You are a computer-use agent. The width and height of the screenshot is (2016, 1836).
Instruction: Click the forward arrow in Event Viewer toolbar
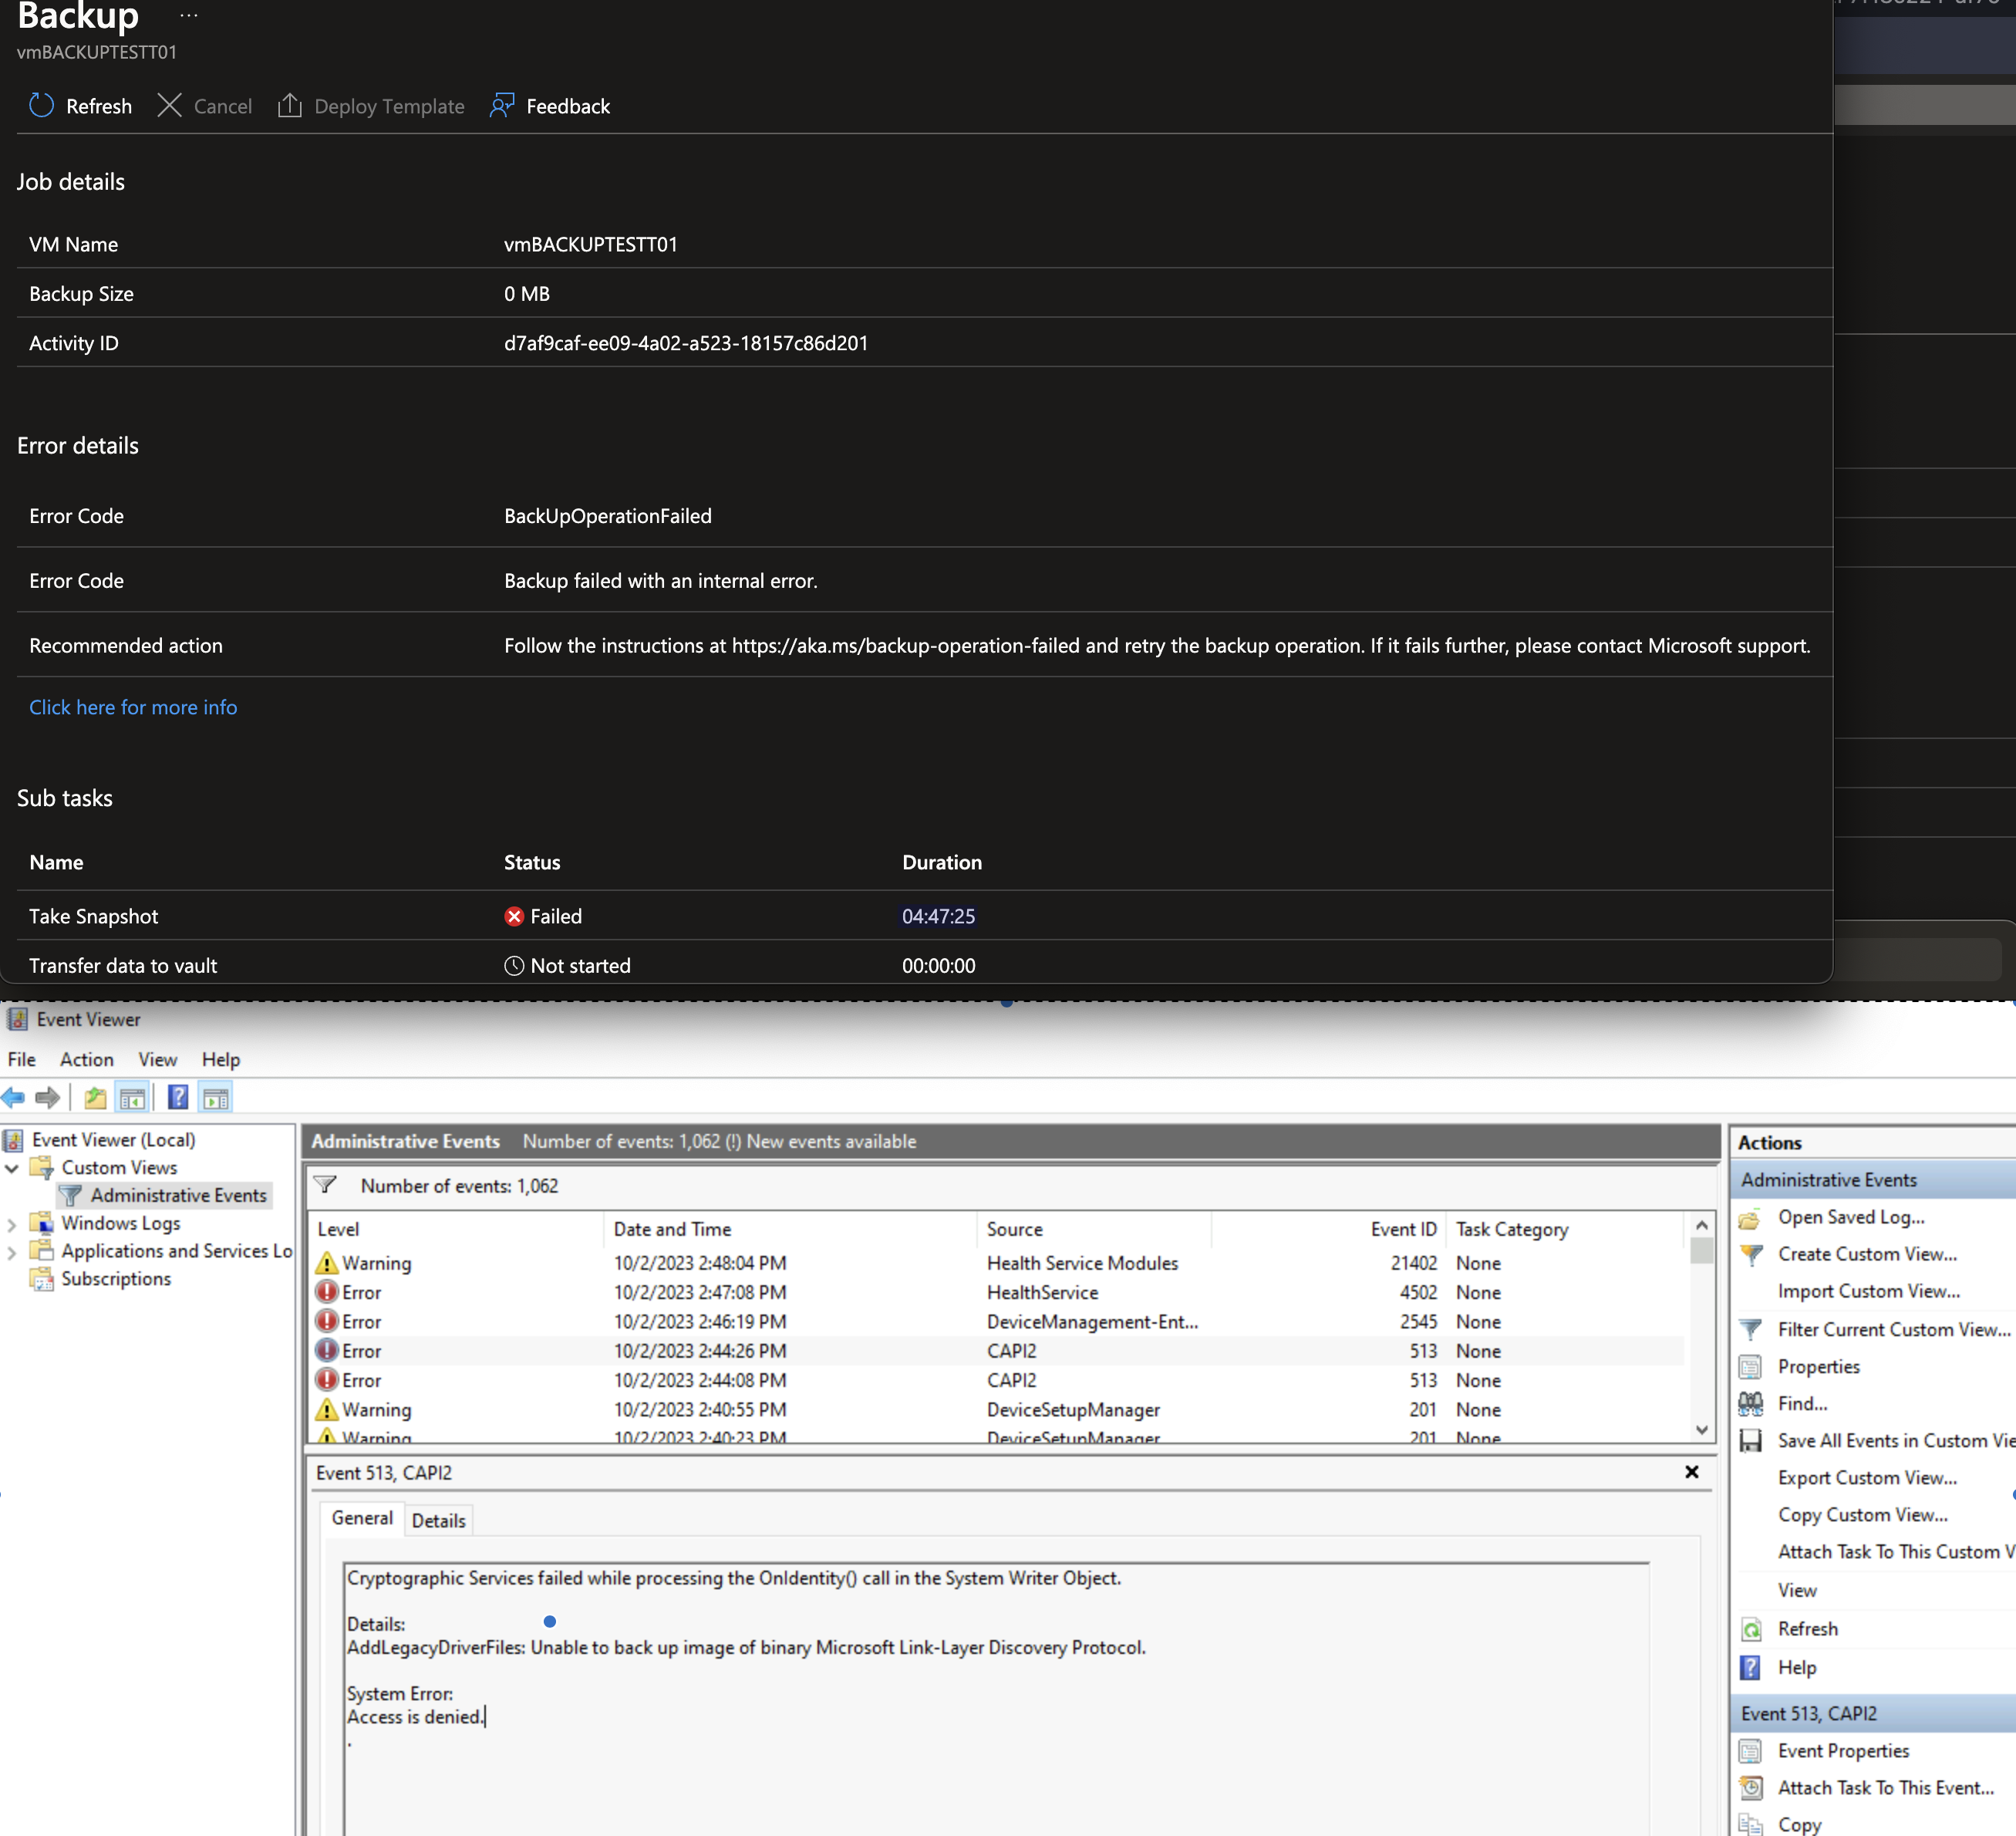pyautogui.click(x=47, y=1098)
